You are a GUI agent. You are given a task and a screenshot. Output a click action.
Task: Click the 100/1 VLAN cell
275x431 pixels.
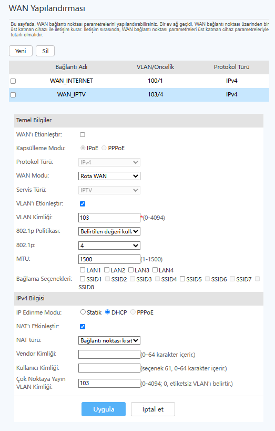[x=155, y=81]
